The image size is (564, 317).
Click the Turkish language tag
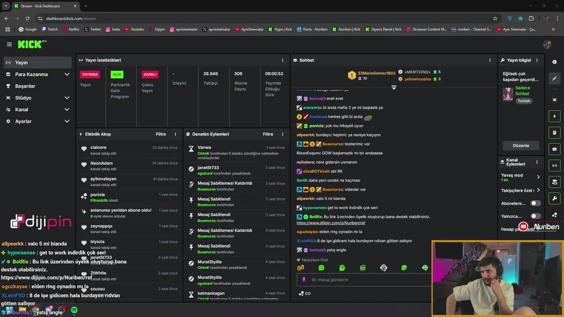[524, 101]
